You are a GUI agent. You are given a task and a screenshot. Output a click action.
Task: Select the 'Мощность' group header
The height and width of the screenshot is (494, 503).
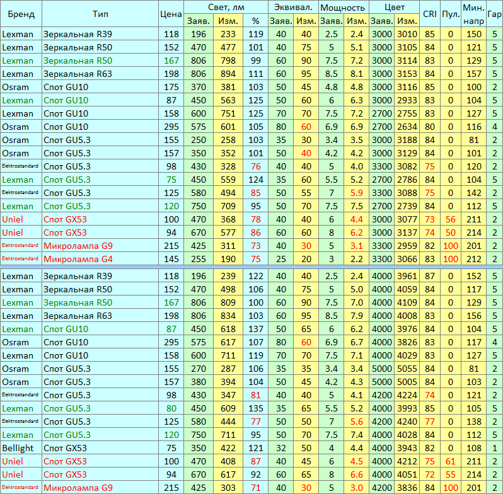coord(344,7)
